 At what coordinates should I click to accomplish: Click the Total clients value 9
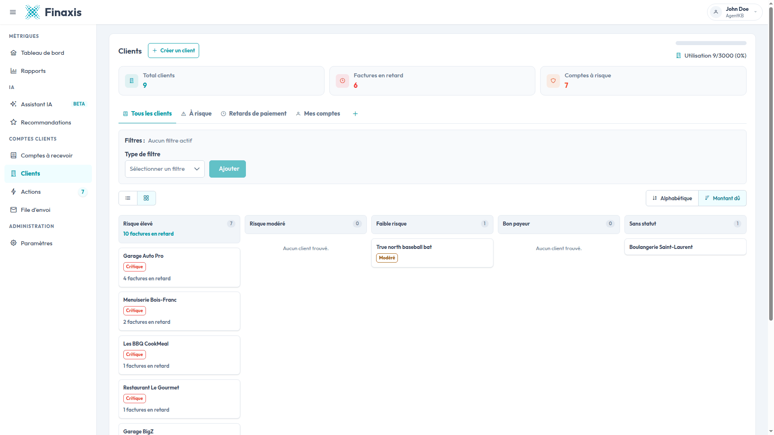click(x=145, y=85)
